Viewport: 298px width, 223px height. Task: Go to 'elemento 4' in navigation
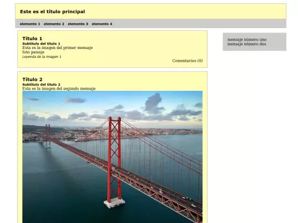[x=102, y=24]
